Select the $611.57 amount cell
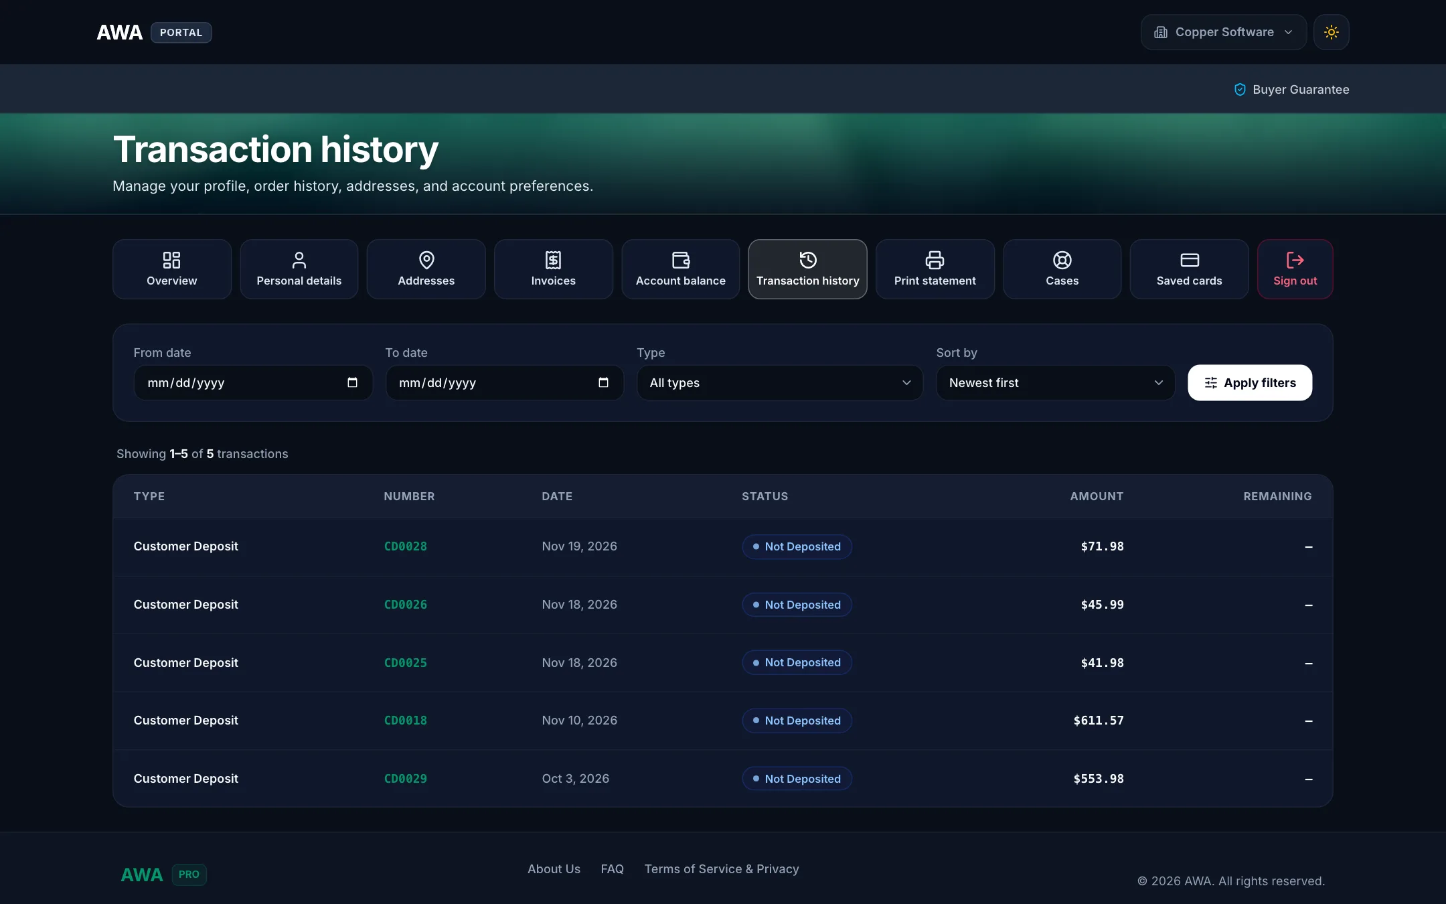 point(1099,721)
